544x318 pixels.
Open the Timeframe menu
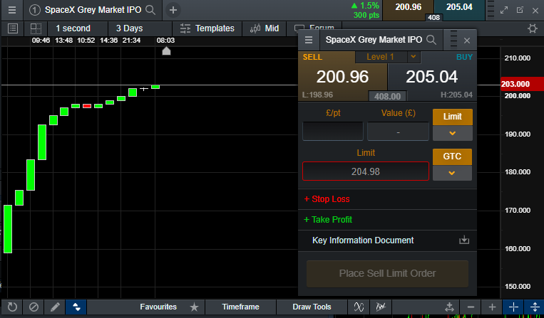tap(240, 307)
